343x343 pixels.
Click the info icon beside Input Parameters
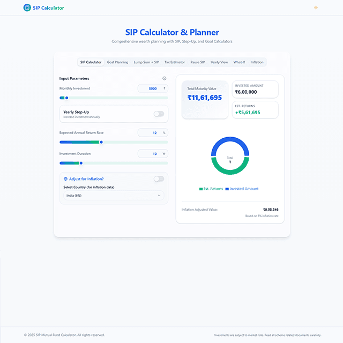165,78
